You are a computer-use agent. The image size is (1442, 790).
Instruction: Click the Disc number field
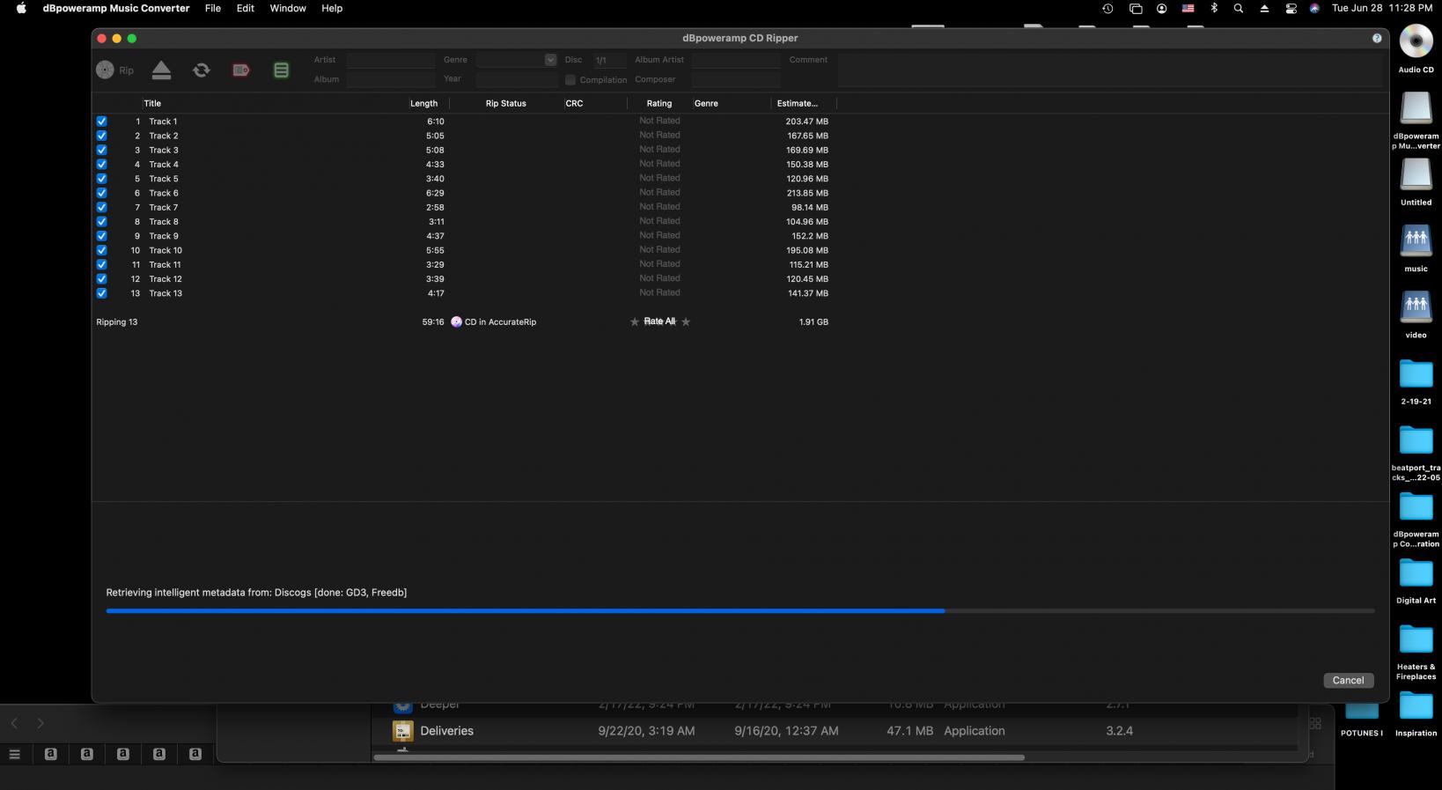609,60
